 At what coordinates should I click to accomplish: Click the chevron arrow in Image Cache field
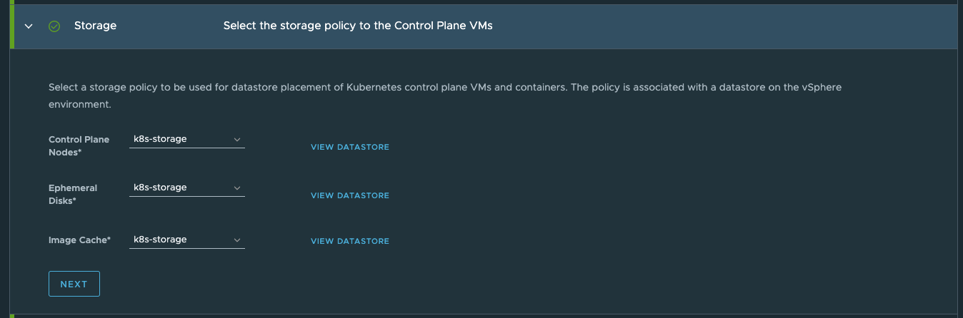(x=237, y=240)
